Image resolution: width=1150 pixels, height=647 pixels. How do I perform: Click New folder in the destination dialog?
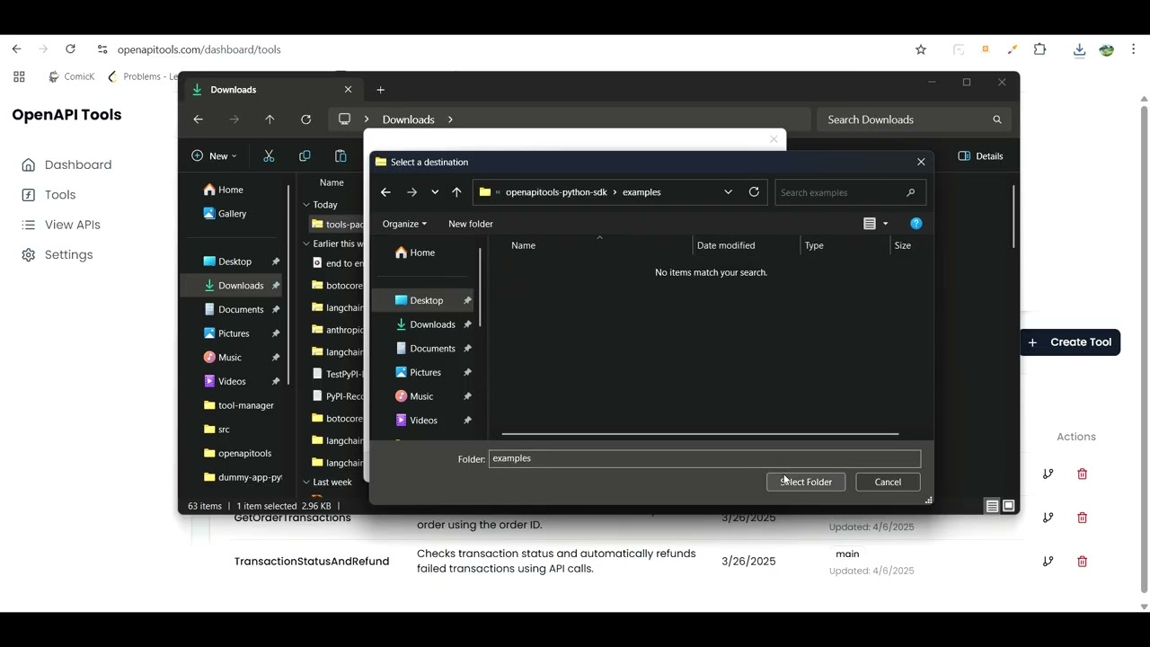point(471,224)
